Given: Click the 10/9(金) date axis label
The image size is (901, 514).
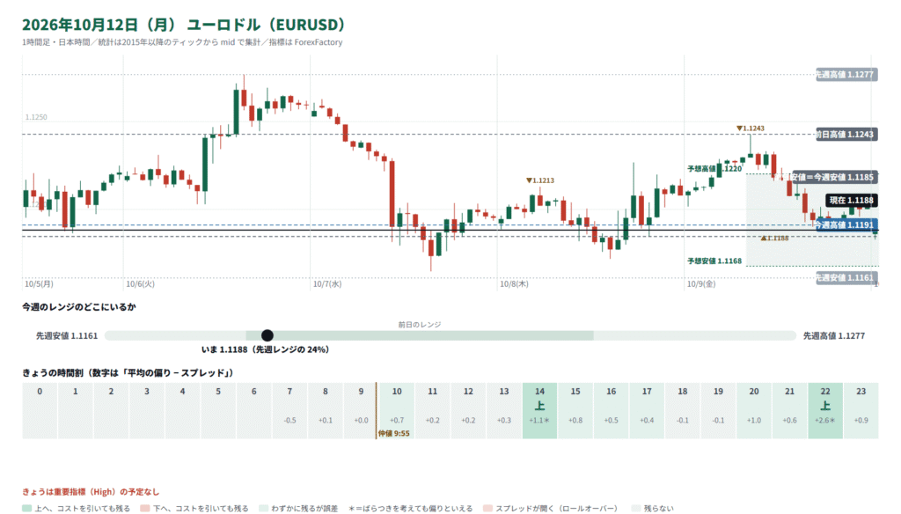Looking at the screenshot, I should [701, 284].
